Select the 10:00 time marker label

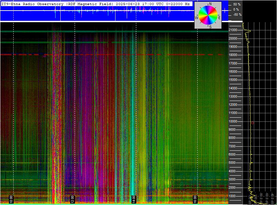pyautogui.click(x=11, y=199)
